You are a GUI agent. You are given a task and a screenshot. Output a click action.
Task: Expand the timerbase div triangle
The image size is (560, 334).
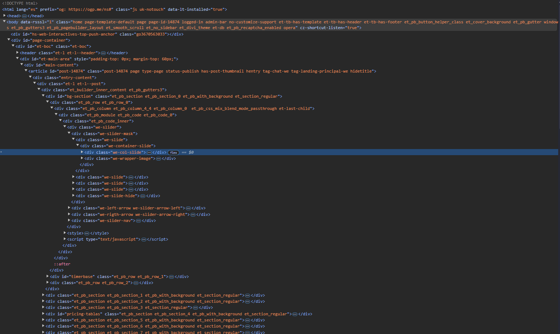[x=48, y=276]
